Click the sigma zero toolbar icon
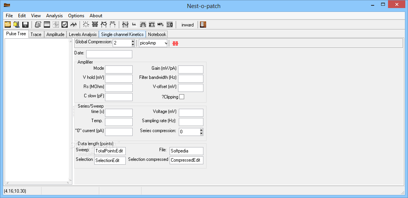408x198 pixels. click(x=170, y=25)
